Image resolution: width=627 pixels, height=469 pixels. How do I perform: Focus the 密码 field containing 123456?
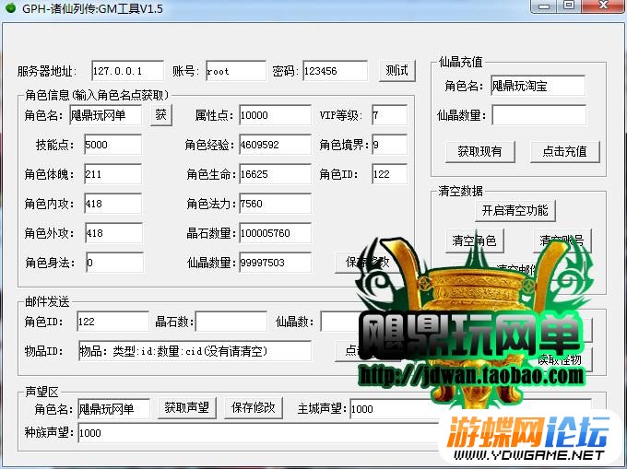pyautogui.click(x=335, y=71)
